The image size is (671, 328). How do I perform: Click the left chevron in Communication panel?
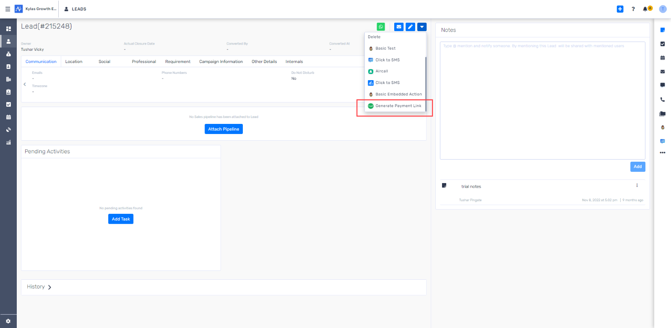(25, 84)
